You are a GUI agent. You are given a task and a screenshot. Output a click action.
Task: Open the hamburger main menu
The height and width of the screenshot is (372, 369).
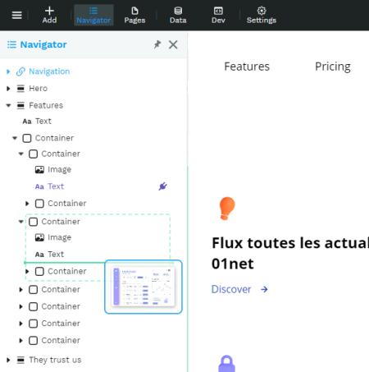click(x=16, y=15)
